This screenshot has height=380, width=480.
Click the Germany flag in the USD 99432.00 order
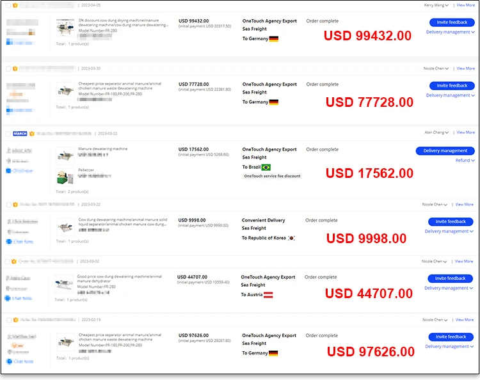[x=274, y=39]
